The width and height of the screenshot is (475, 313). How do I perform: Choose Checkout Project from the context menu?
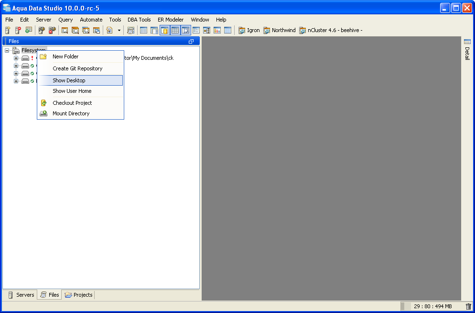click(x=81, y=103)
